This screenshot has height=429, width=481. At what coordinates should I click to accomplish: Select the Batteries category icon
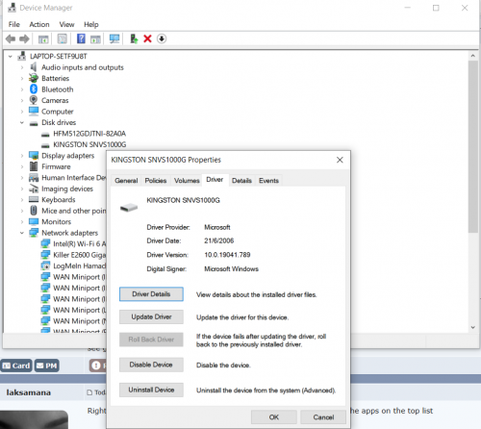click(x=34, y=78)
